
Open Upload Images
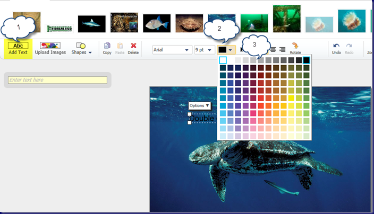coord(50,49)
